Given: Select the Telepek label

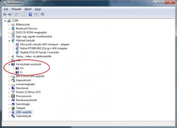Looking at the screenshot, I should click(21, 108).
